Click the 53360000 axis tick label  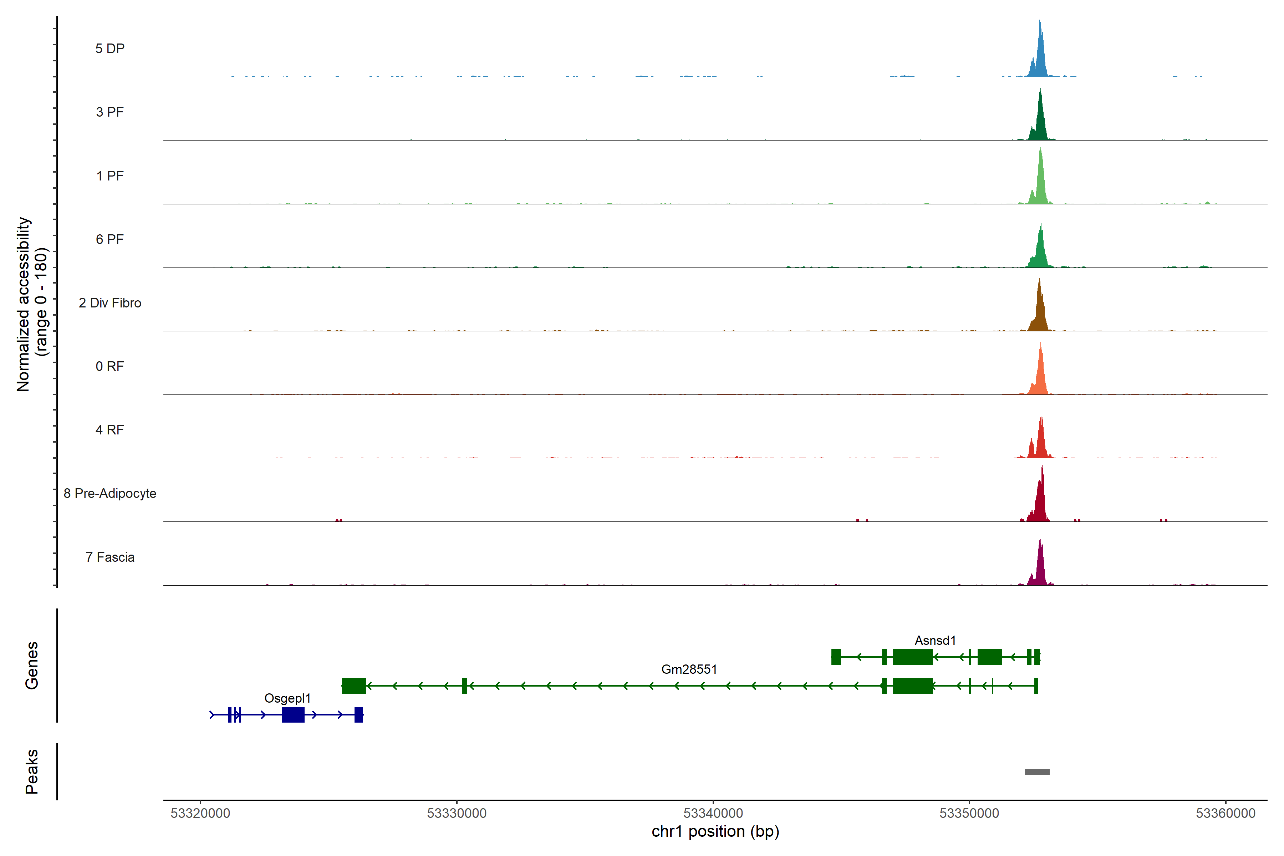1226,814
